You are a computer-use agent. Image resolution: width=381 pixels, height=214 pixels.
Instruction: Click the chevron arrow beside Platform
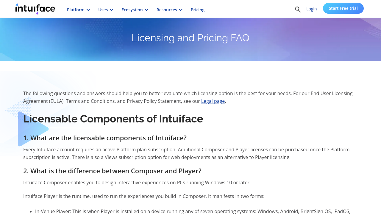(88, 10)
